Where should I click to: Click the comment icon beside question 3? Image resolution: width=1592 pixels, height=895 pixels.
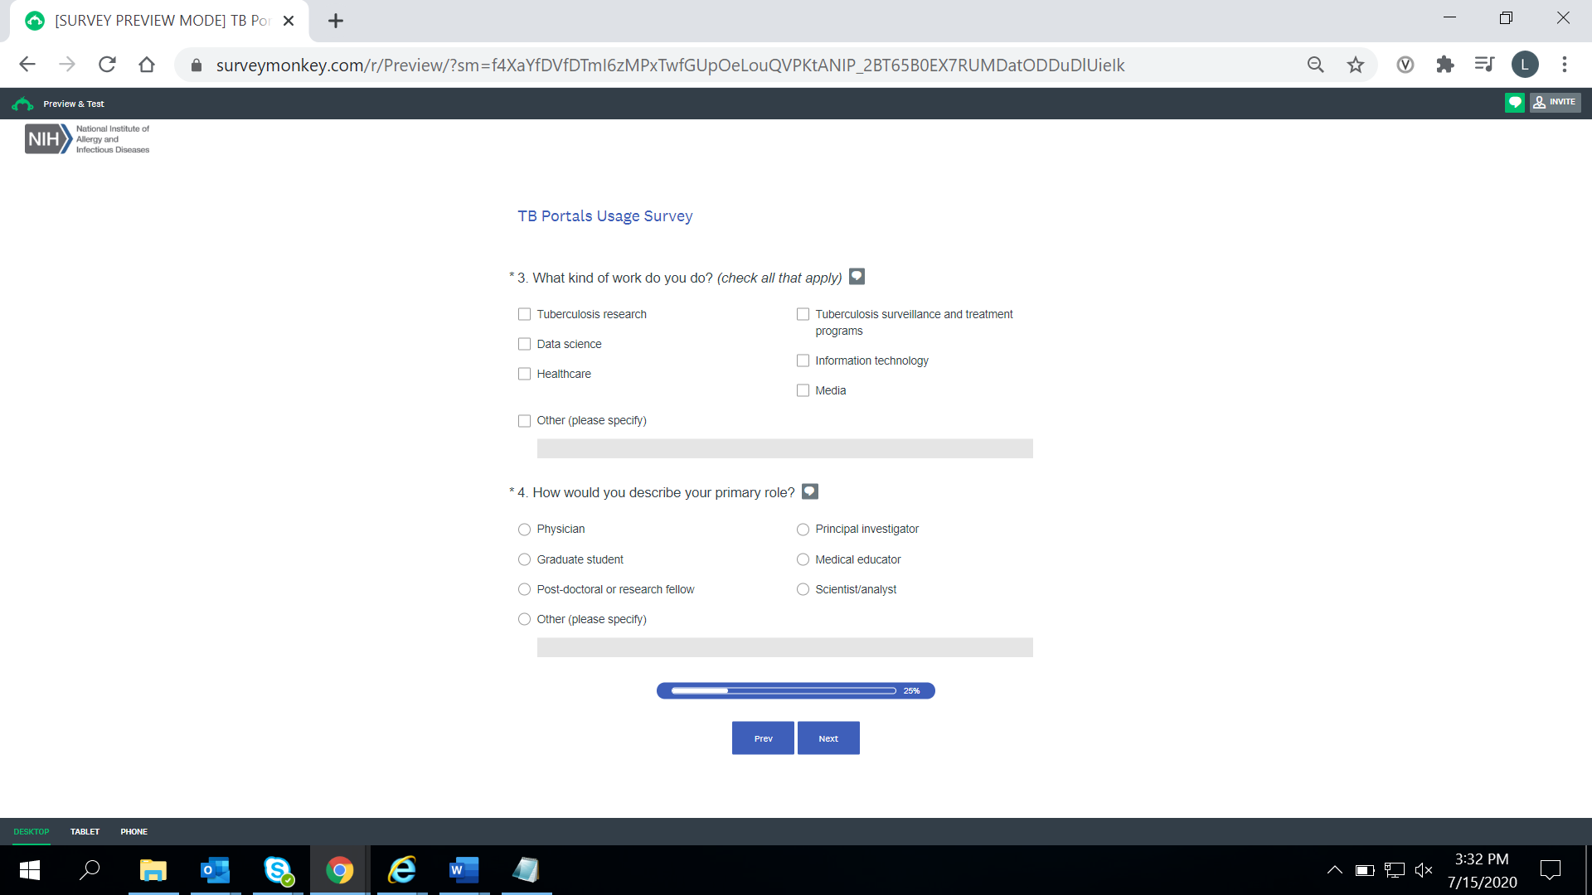pyautogui.click(x=857, y=277)
